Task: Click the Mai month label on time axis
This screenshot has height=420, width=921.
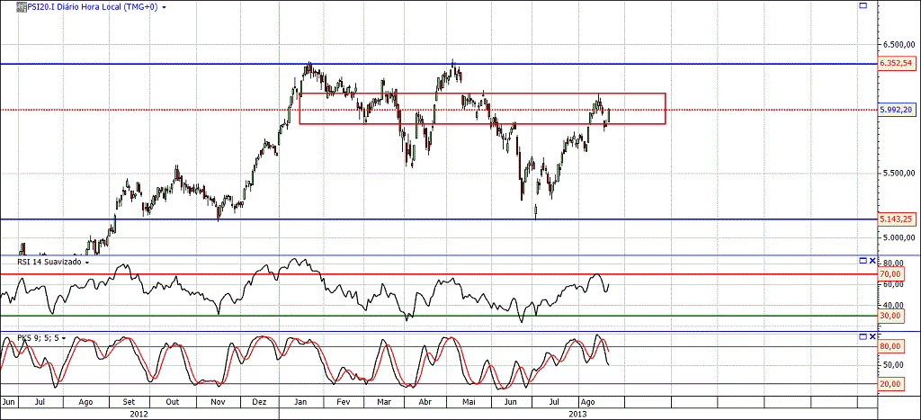Action: pos(469,403)
